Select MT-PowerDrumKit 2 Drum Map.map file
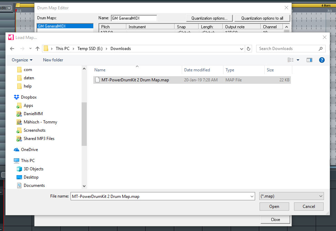 (192, 80)
